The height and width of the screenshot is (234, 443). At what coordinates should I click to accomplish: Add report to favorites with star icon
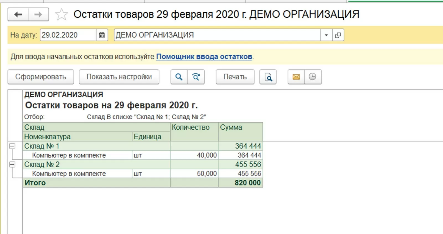pyautogui.click(x=61, y=14)
